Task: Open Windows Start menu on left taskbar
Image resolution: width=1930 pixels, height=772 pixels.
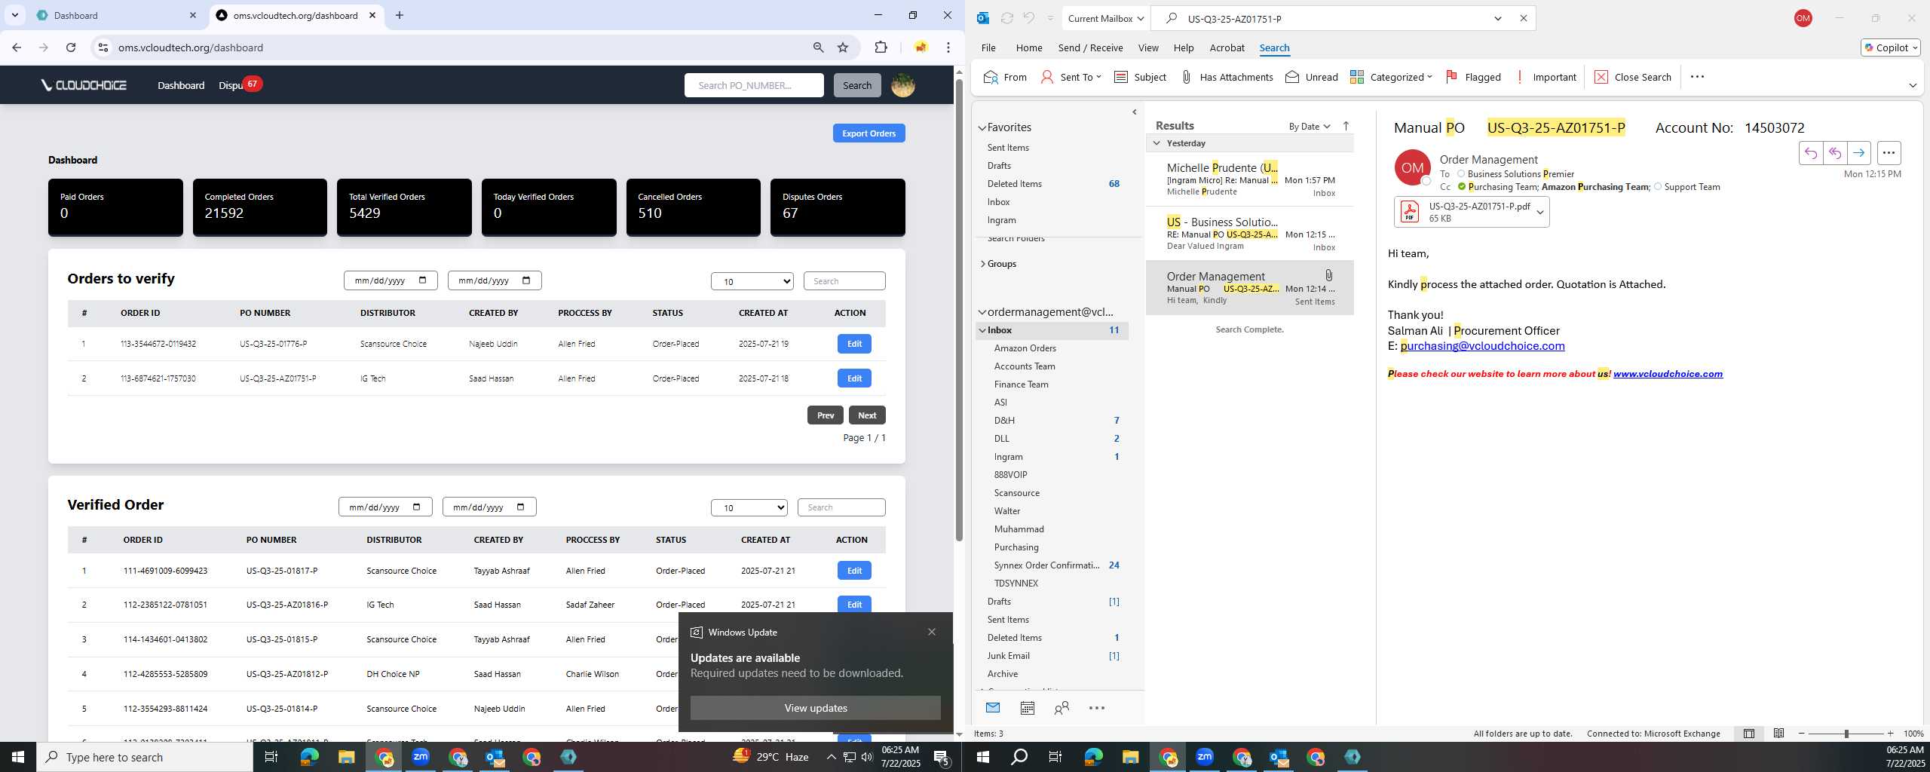Action: tap(18, 757)
